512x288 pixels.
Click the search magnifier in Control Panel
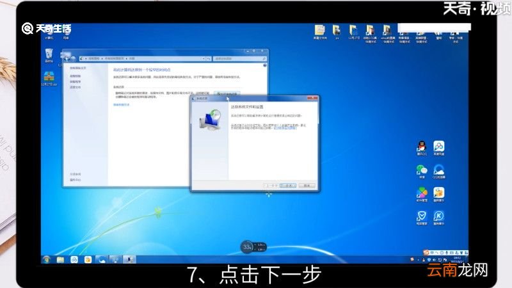pos(264,59)
